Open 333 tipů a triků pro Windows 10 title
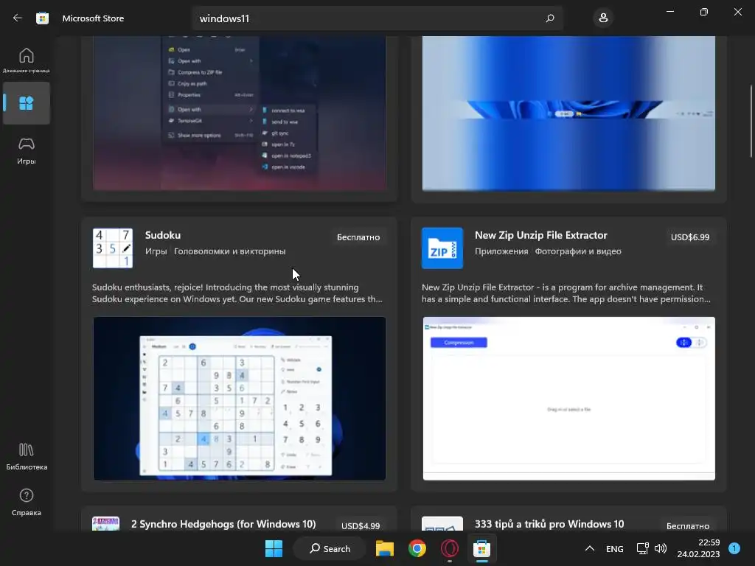The height and width of the screenshot is (566, 755). 549,524
